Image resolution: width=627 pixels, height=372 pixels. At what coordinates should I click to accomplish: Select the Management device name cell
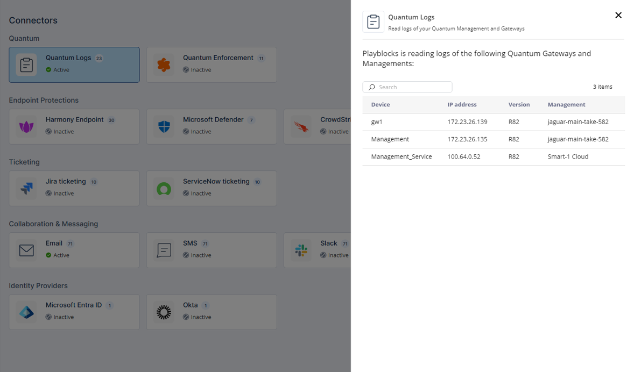[x=390, y=139]
